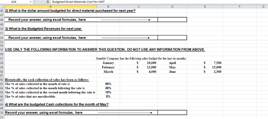
Task: Click the sales that are uncollectible label
Action: pos(30,97)
